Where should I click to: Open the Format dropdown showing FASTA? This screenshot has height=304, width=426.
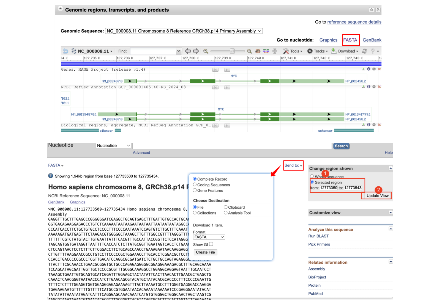pyautogui.click(x=209, y=237)
